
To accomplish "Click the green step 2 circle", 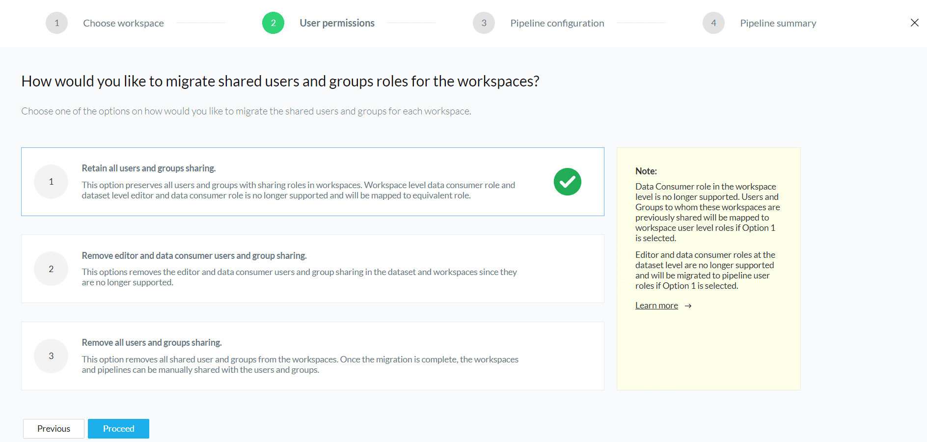I will pyautogui.click(x=273, y=23).
